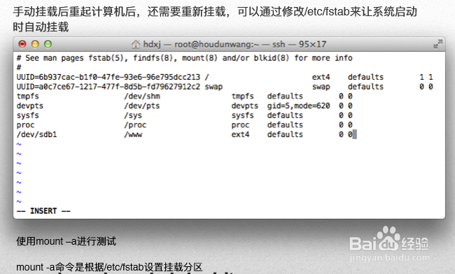Click 'proc' at start of proc row
This screenshot has height=274, width=455.
click(25, 125)
